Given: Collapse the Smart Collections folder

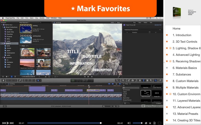Looking at the screenshot, I should (x=3, y=27).
